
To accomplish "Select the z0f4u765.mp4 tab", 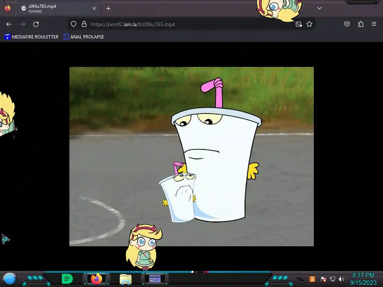I will pos(59,9).
